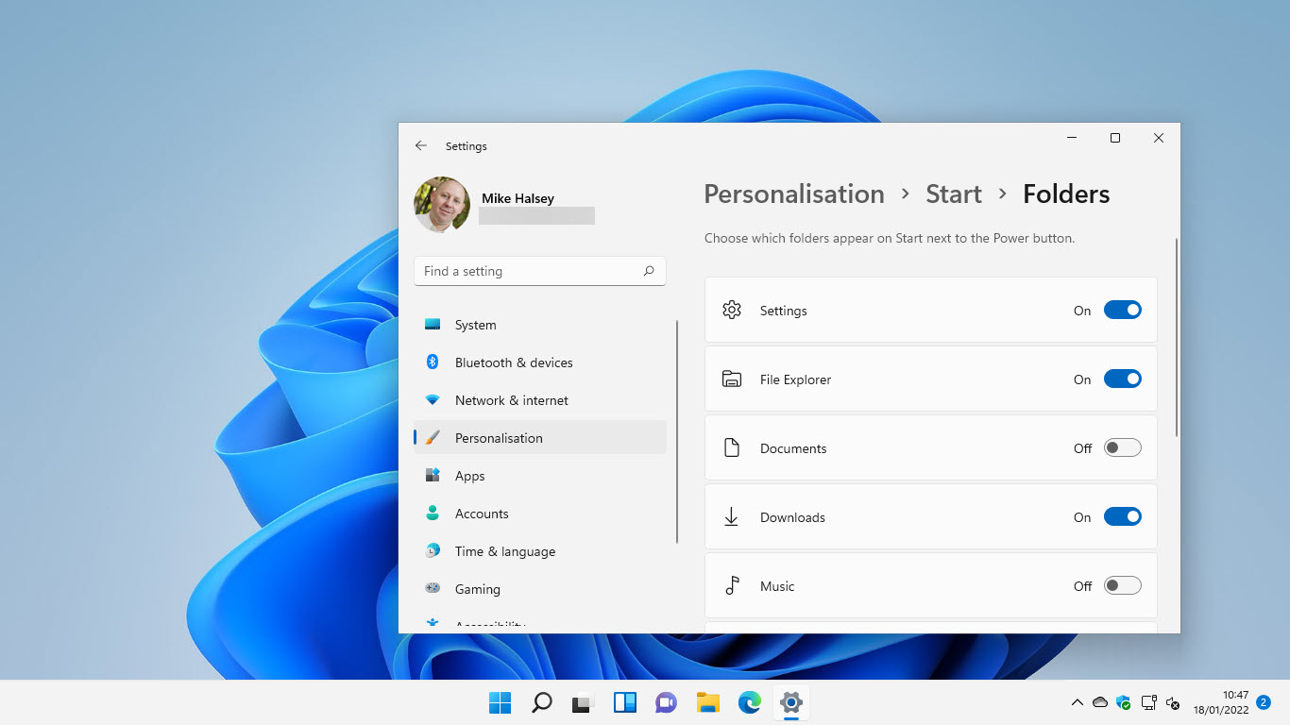Click the back arrow in Settings

421,146
